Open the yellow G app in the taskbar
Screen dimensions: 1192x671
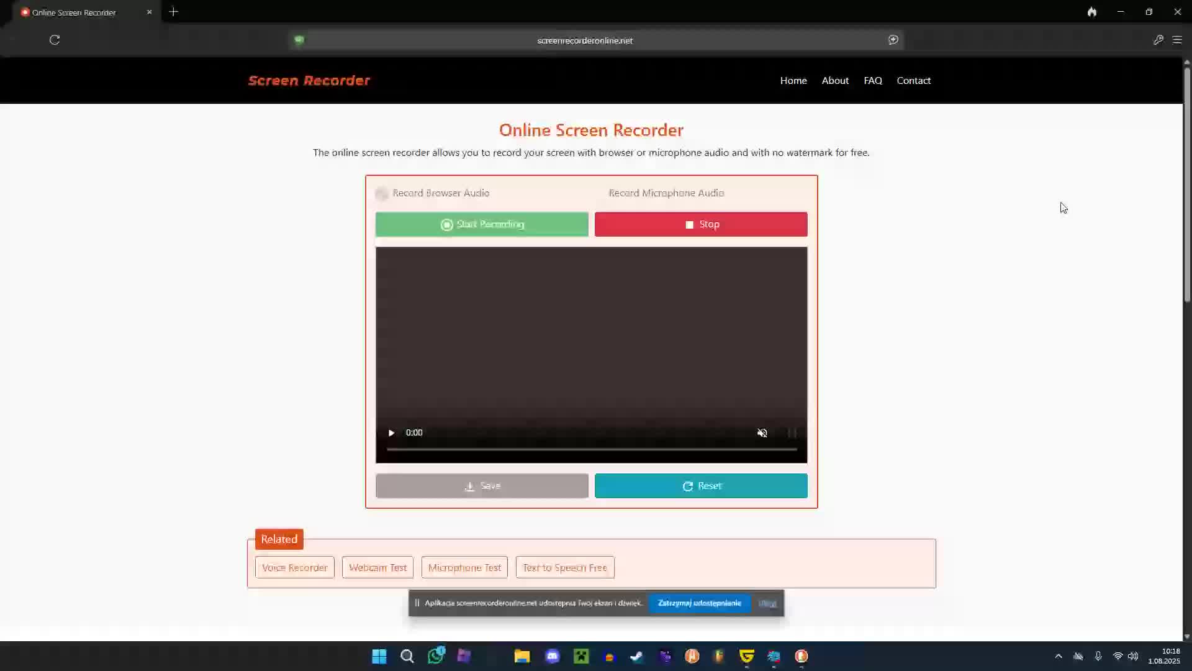(746, 656)
